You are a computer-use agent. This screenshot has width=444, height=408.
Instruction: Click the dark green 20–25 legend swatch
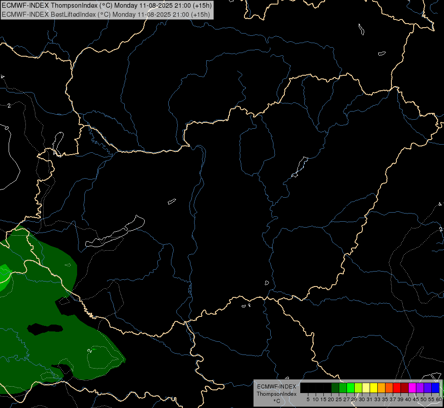pyautogui.click(x=335, y=388)
